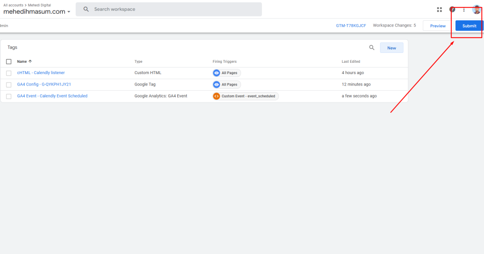Open the Google apps grid icon

point(439,9)
